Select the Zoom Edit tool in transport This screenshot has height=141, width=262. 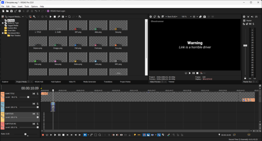100,135
